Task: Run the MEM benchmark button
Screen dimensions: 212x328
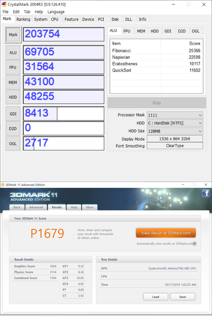Action: 13,82
